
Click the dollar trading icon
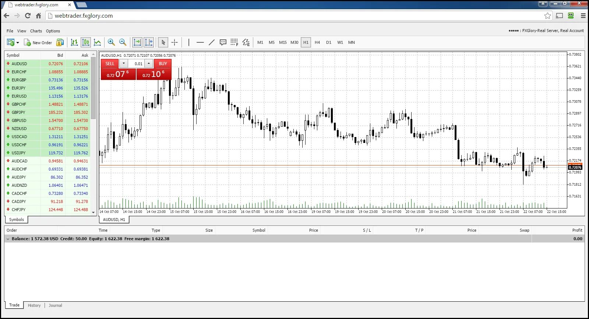coord(60,42)
